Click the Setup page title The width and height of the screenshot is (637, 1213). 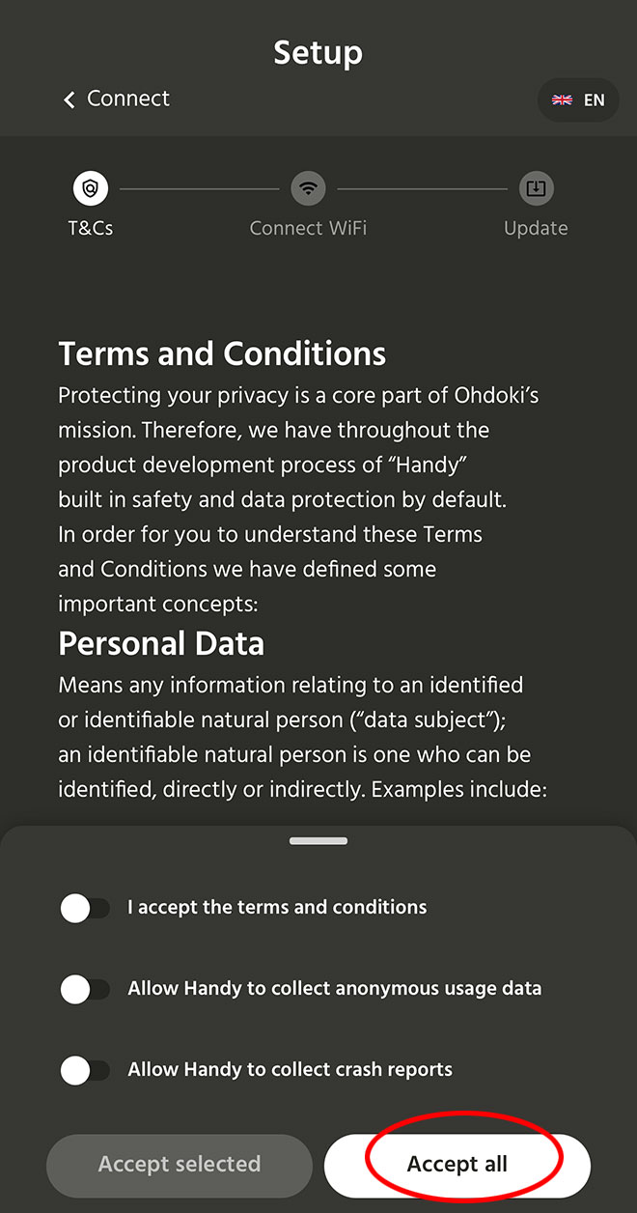pyautogui.click(x=318, y=52)
